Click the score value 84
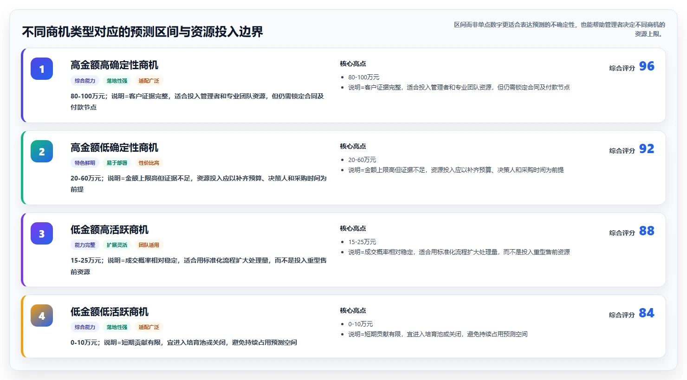 pos(647,313)
